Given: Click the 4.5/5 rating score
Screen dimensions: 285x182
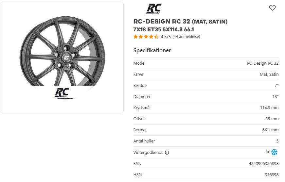Looking at the screenshot, I should (x=166, y=37).
